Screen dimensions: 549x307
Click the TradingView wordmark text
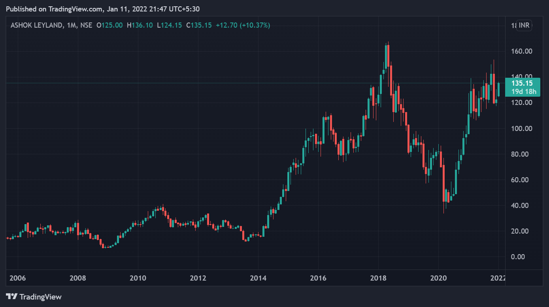point(41,297)
